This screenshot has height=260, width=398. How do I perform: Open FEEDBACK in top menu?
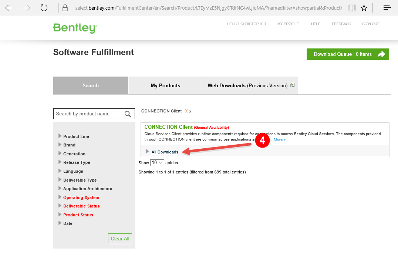pyautogui.click(x=341, y=24)
